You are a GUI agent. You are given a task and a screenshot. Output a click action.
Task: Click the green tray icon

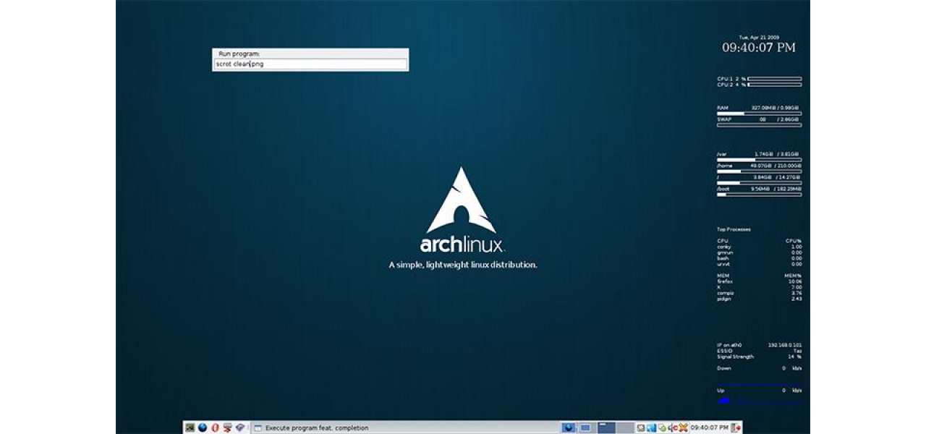click(662, 427)
